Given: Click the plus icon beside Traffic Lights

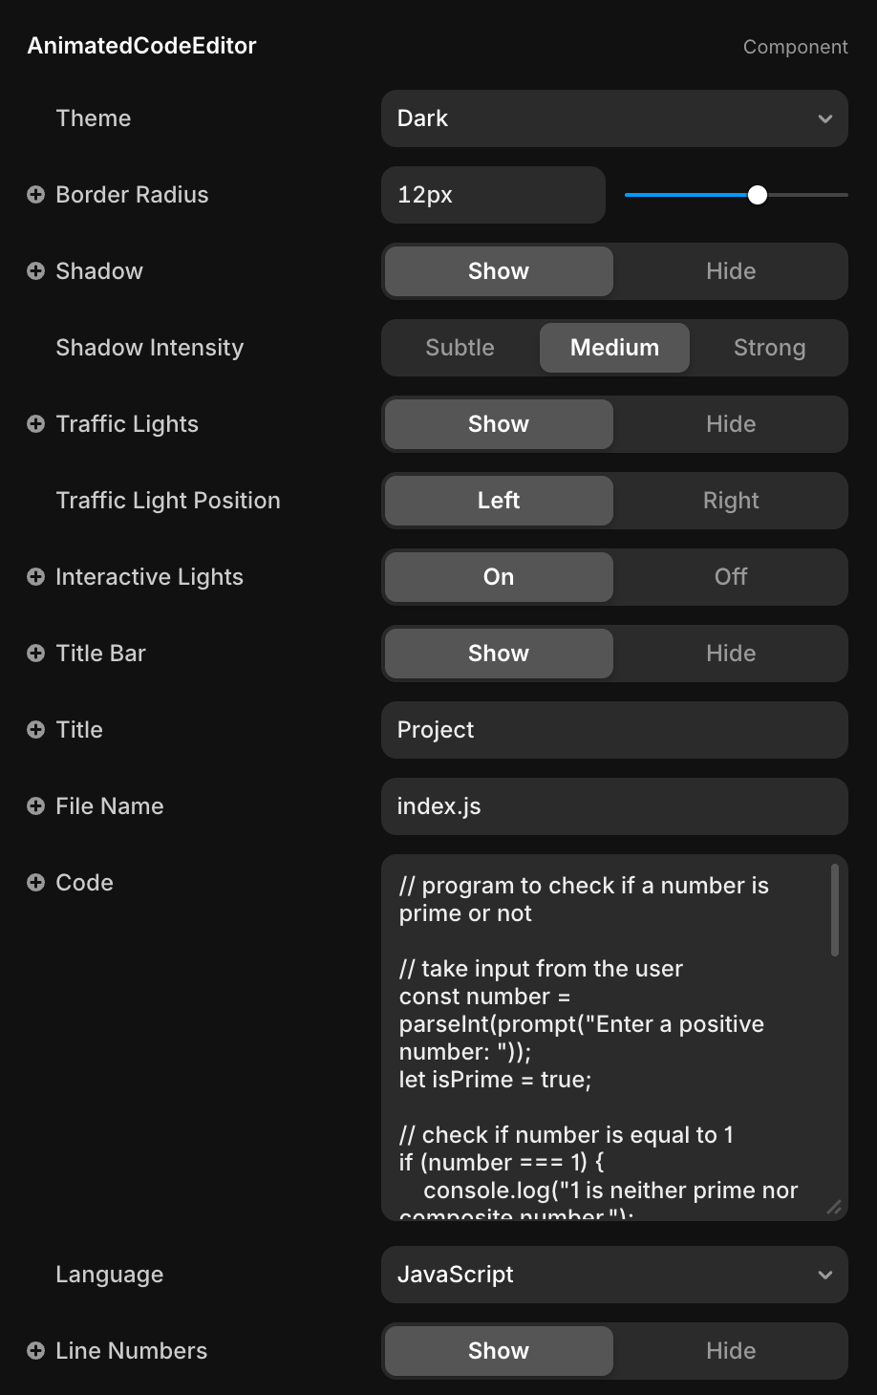Looking at the screenshot, I should pos(35,424).
